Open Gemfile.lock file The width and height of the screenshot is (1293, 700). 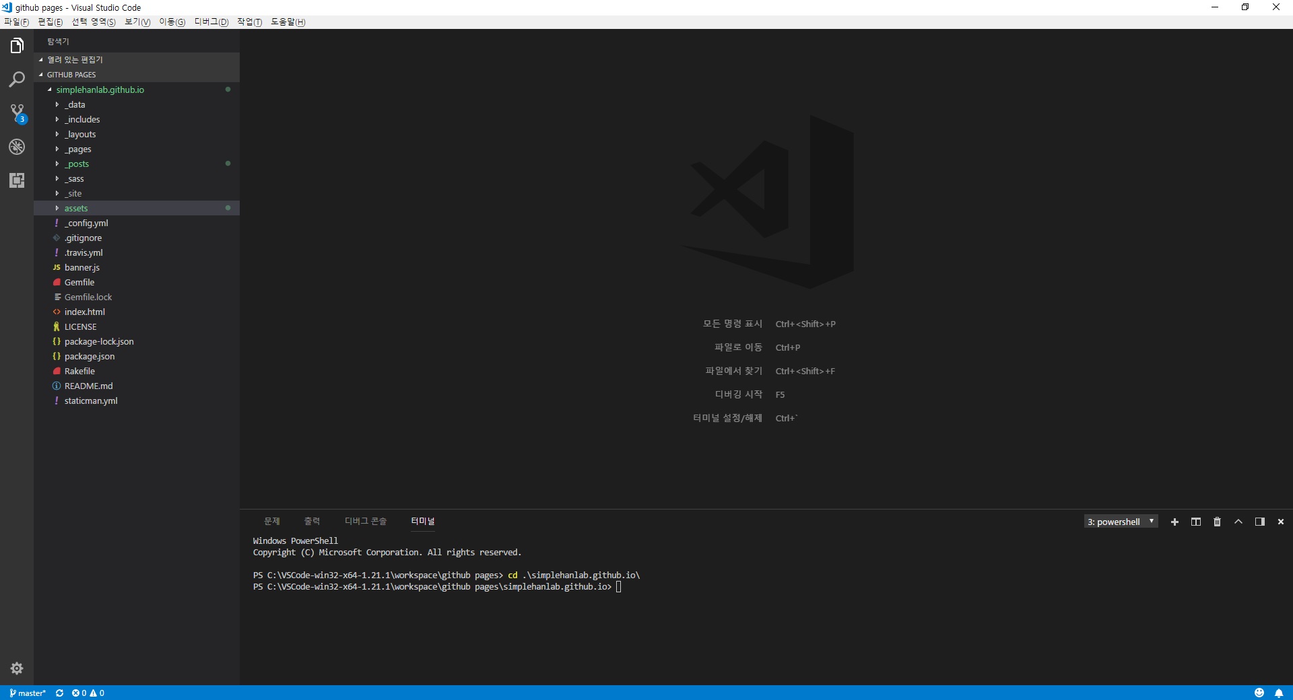click(137, 297)
